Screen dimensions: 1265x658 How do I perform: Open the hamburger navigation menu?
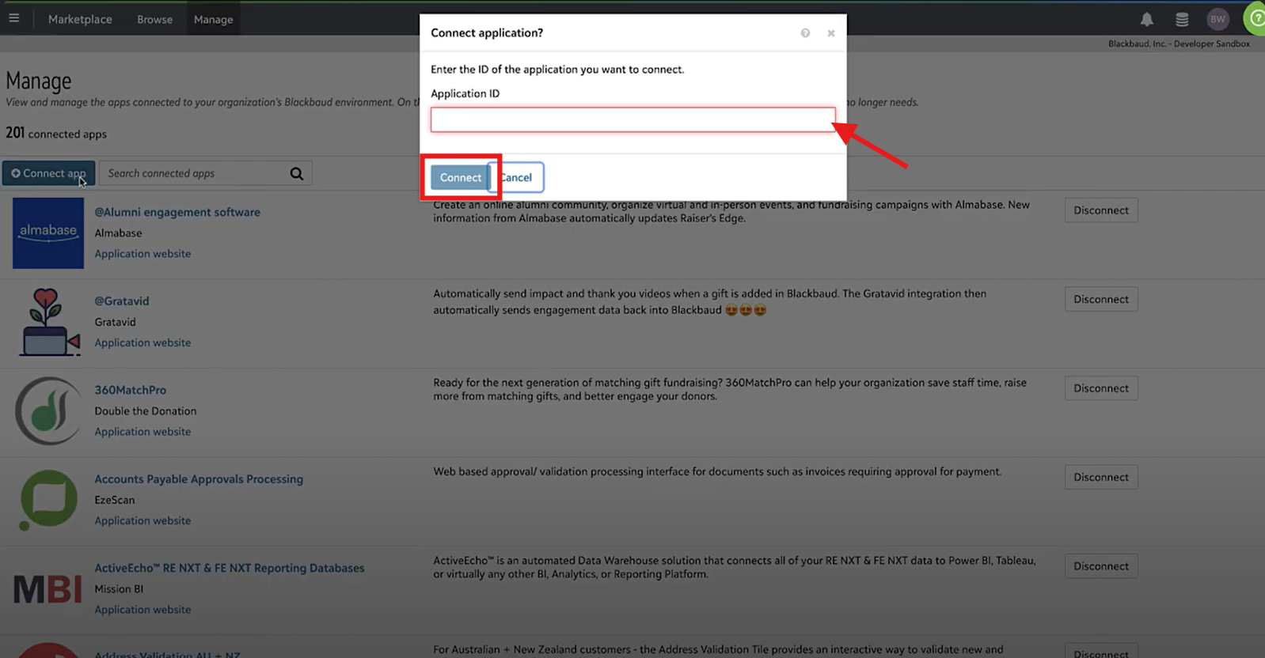coord(14,18)
